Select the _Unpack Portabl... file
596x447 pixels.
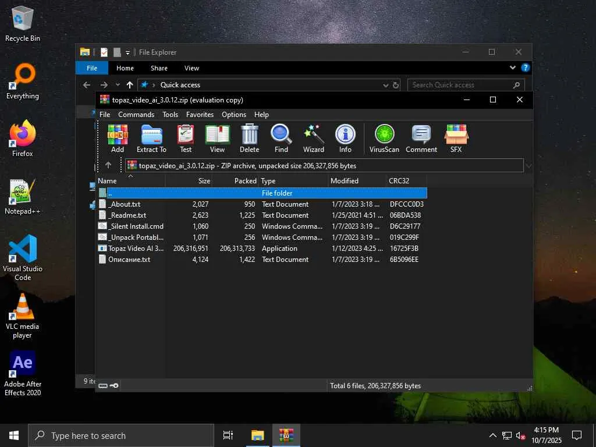click(x=261, y=237)
